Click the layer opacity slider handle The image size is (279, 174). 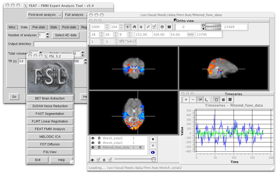pyautogui.click(x=154, y=160)
